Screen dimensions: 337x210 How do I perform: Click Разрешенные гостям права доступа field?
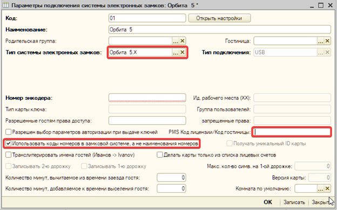[147, 120]
